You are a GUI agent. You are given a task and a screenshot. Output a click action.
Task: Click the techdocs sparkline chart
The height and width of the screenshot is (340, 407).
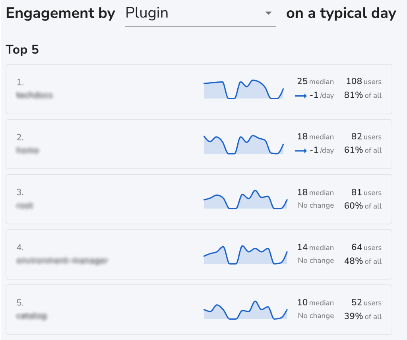(244, 88)
